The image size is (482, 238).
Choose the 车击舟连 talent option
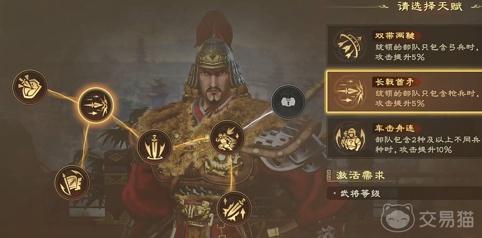[x=404, y=138]
